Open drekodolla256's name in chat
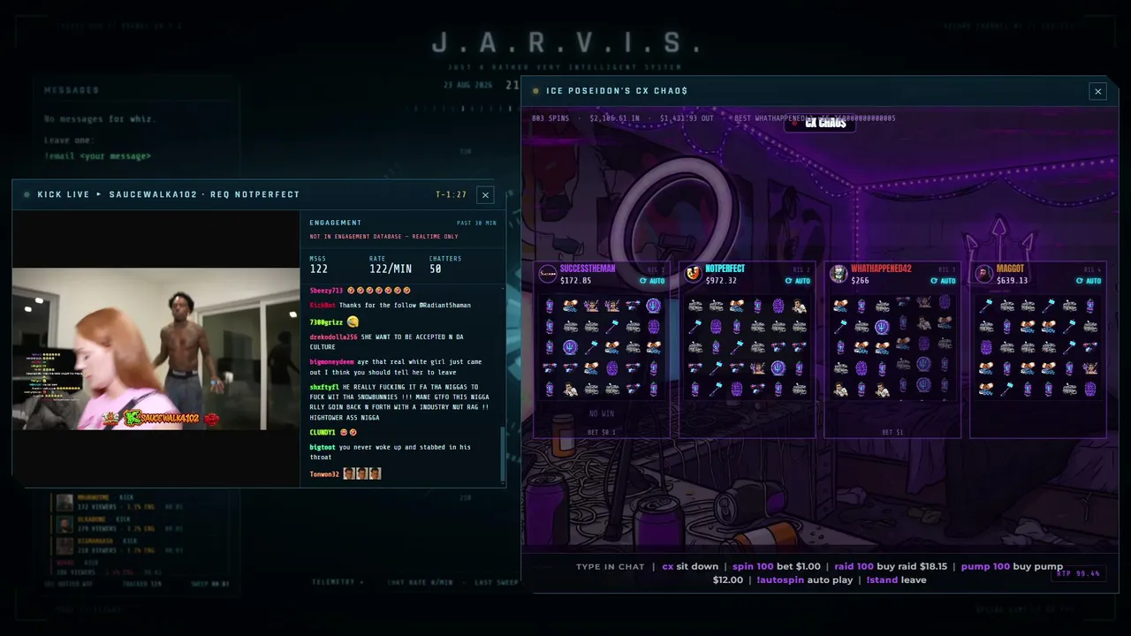This screenshot has height=636, width=1131. coord(333,337)
